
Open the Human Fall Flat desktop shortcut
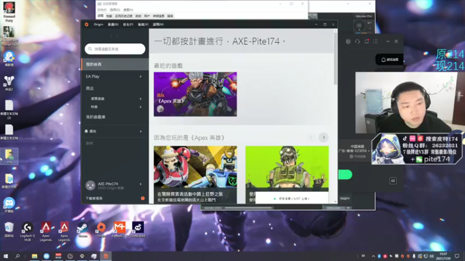[x=9, y=36]
